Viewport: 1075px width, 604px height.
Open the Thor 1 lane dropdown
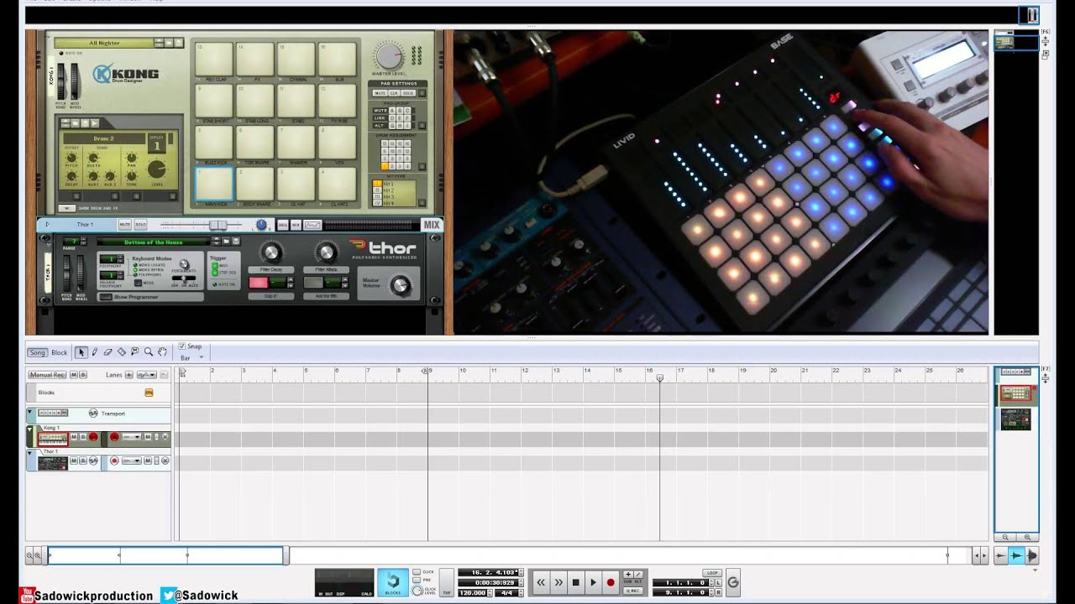click(x=131, y=461)
